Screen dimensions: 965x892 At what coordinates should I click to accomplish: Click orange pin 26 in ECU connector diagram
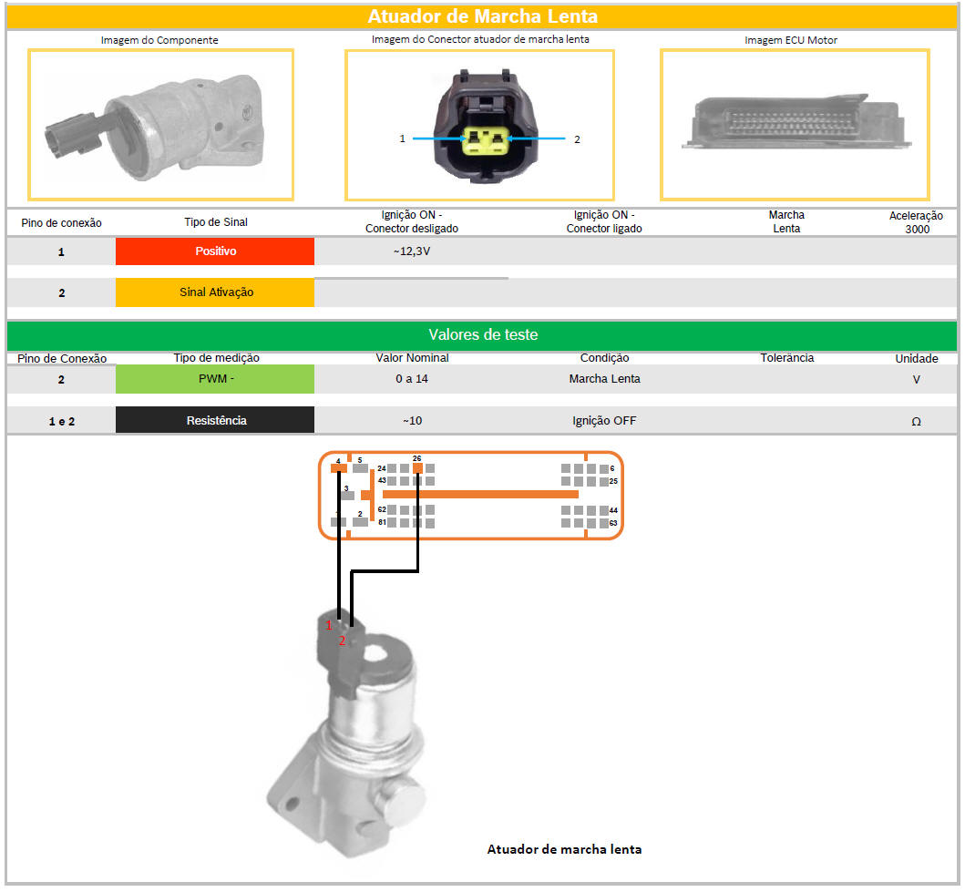417,467
